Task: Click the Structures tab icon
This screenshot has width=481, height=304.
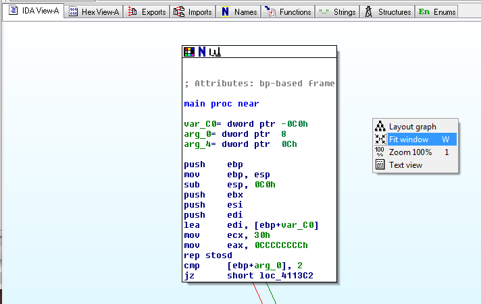Action: tap(368, 11)
